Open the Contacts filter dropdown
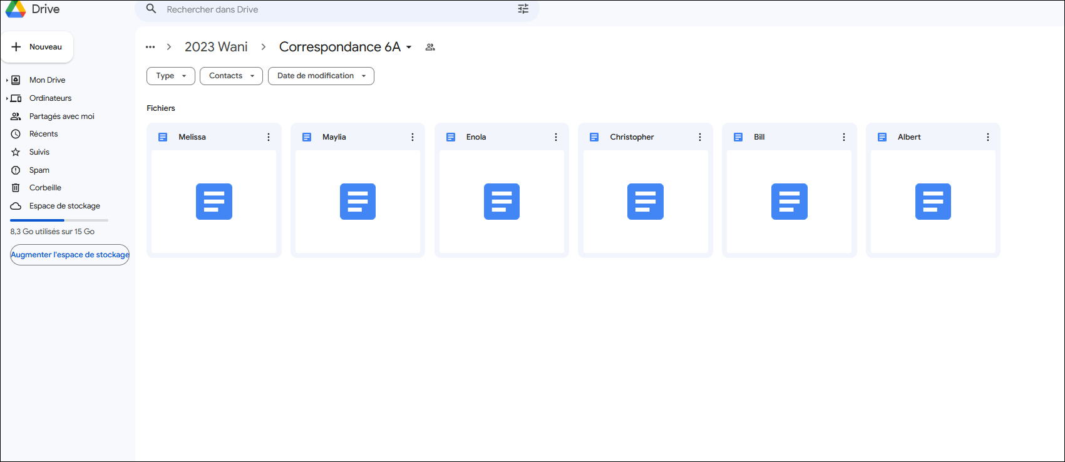Viewport: 1065px width, 462px height. (231, 76)
